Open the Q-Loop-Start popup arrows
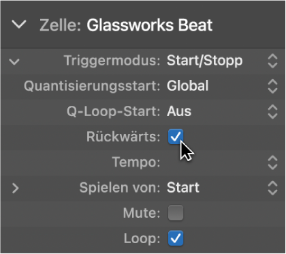The image size is (286, 254). (x=272, y=112)
